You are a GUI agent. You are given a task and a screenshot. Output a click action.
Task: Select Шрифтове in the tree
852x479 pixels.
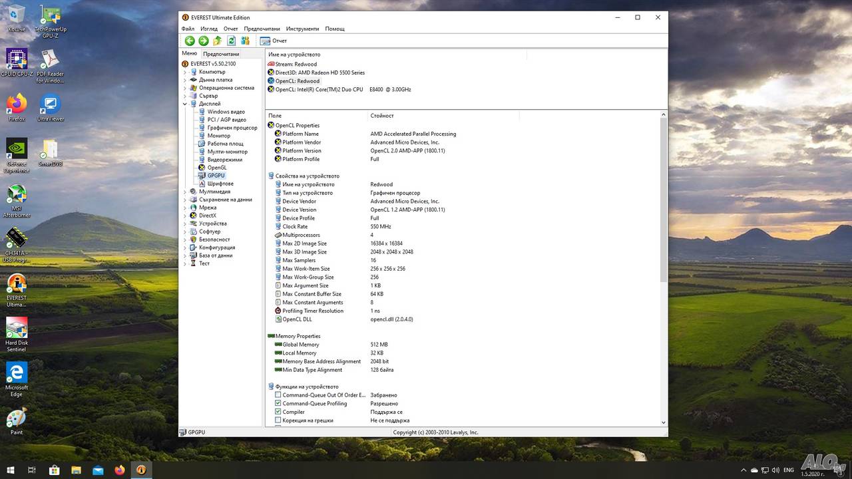[220, 184]
